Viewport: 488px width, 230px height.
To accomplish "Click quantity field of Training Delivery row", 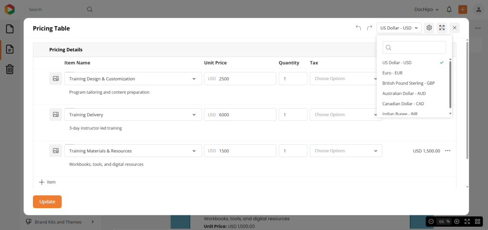I will click(293, 114).
